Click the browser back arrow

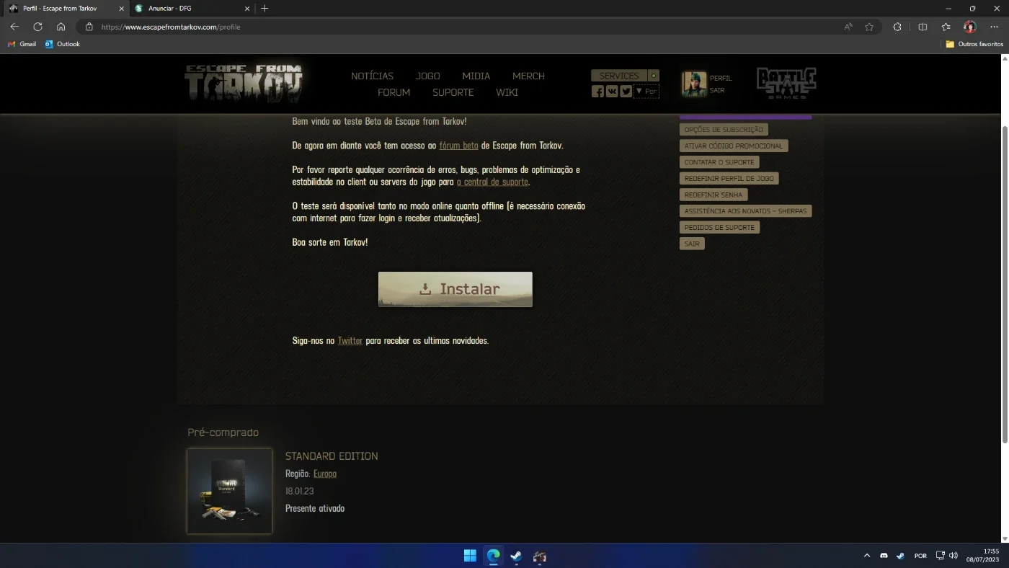(14, 27)
